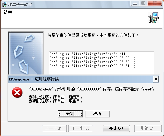Select the def\20.25.22.rp file entry

tap(92, 58)
